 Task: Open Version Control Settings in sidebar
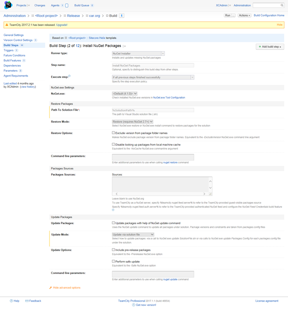(18, 40)
